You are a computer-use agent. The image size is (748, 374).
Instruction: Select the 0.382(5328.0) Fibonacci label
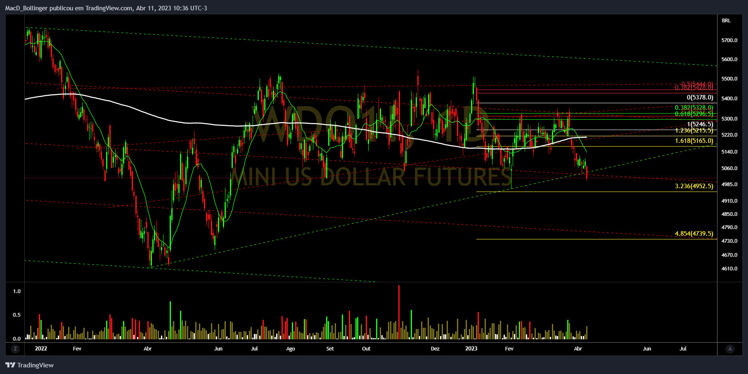point(694,108)
